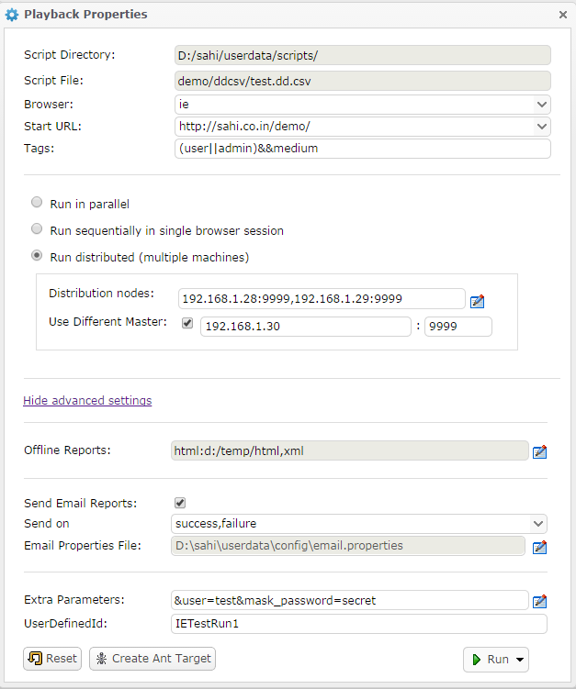The height and width of the screenshot is (689, 576).
Task: Click the gear icon in title bar
Action: pos(12,15)
